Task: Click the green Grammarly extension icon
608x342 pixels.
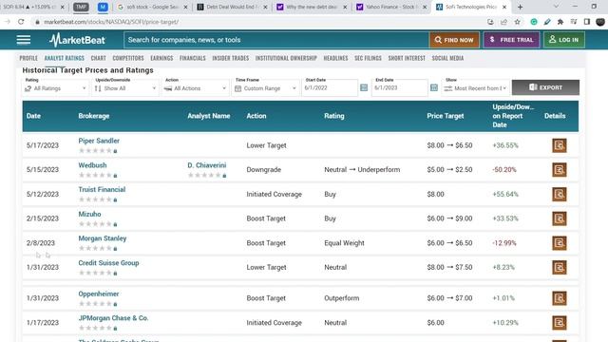Action: pos(534,22)
